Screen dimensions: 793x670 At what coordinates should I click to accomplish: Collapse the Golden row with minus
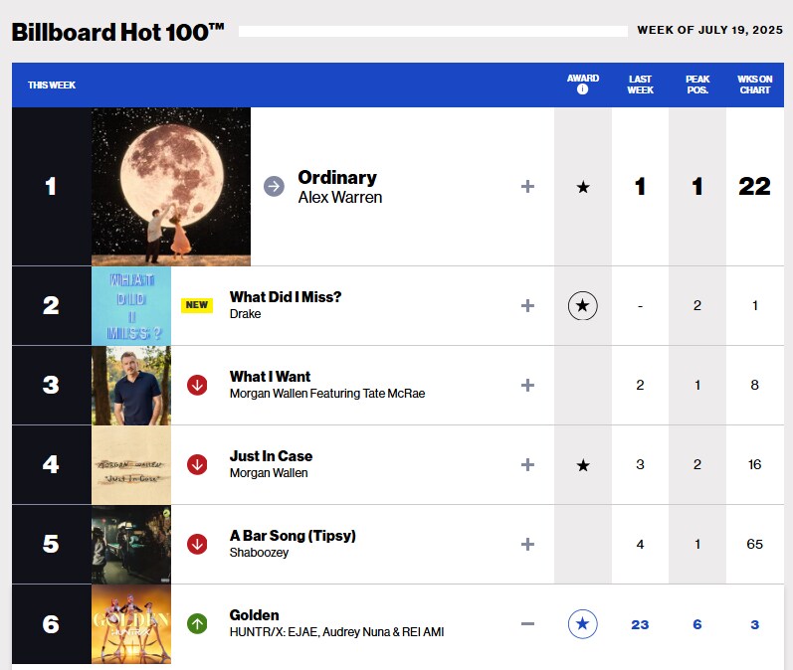pos(527,624)
